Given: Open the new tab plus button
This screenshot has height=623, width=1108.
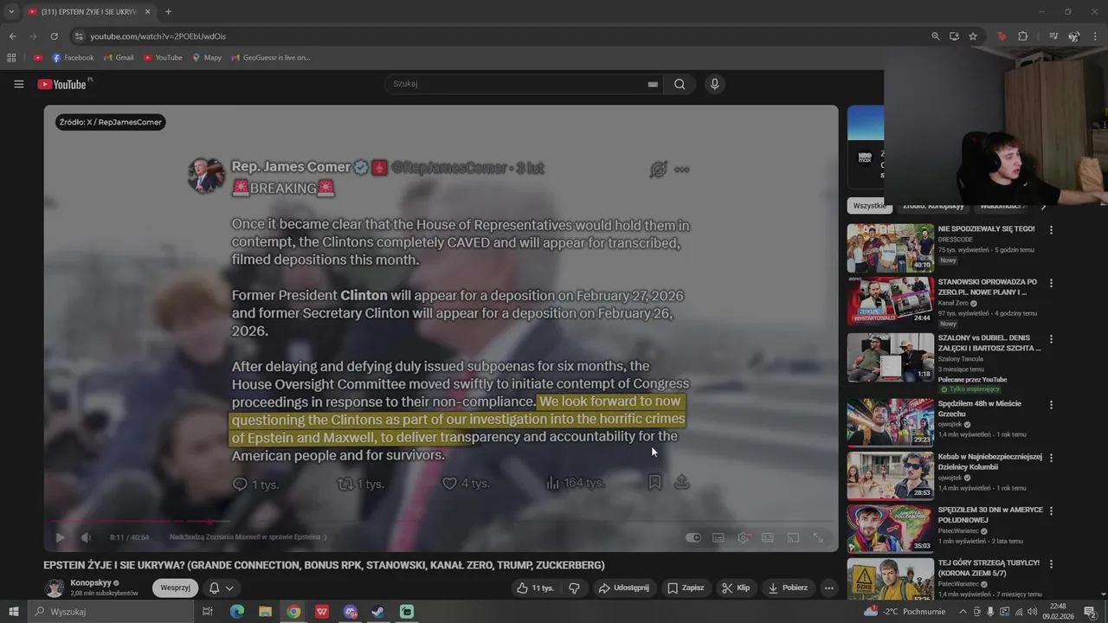Looking at the screenshot, I should tap(168, 11).
